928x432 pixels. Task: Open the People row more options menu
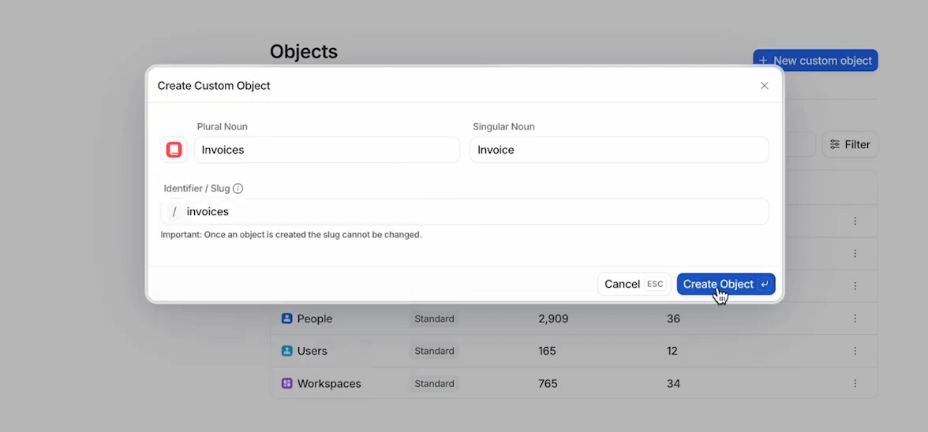tap(855, 318)
